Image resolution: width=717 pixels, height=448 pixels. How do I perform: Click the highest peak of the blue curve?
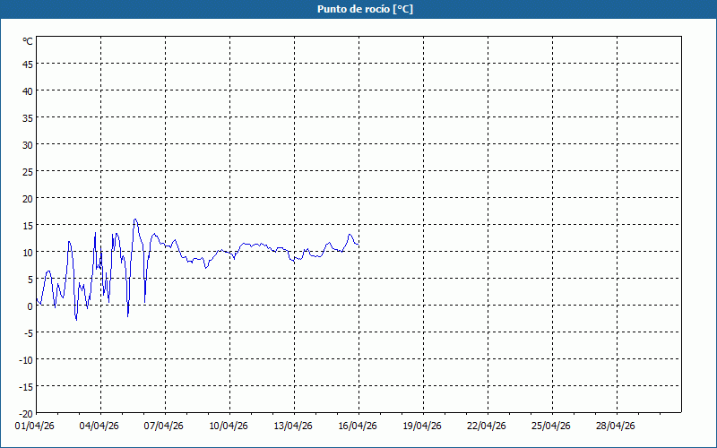(x=135, y=219)
